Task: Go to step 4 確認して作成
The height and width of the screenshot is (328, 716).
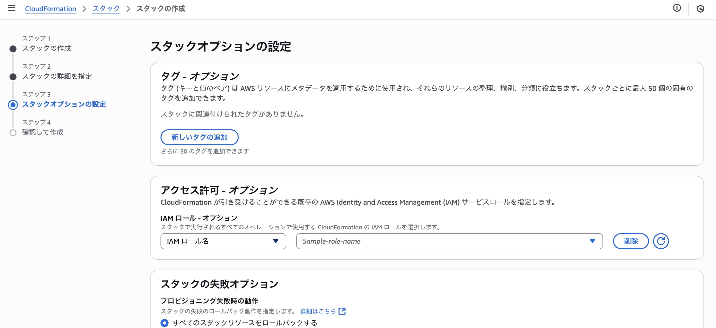Action: (43, 132)
